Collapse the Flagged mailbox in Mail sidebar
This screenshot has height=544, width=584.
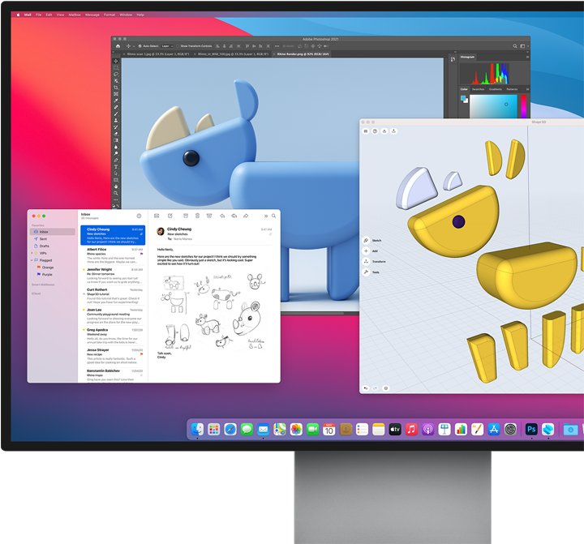32,260
